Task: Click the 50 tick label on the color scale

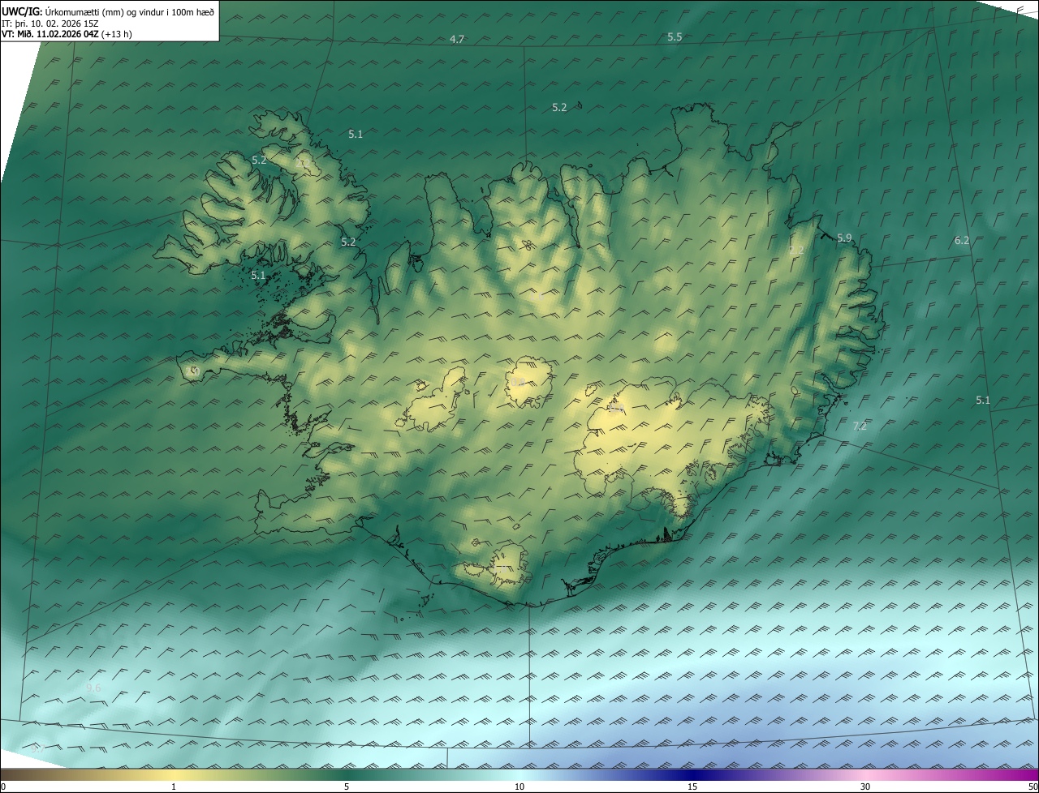Action: [1033, 787]
